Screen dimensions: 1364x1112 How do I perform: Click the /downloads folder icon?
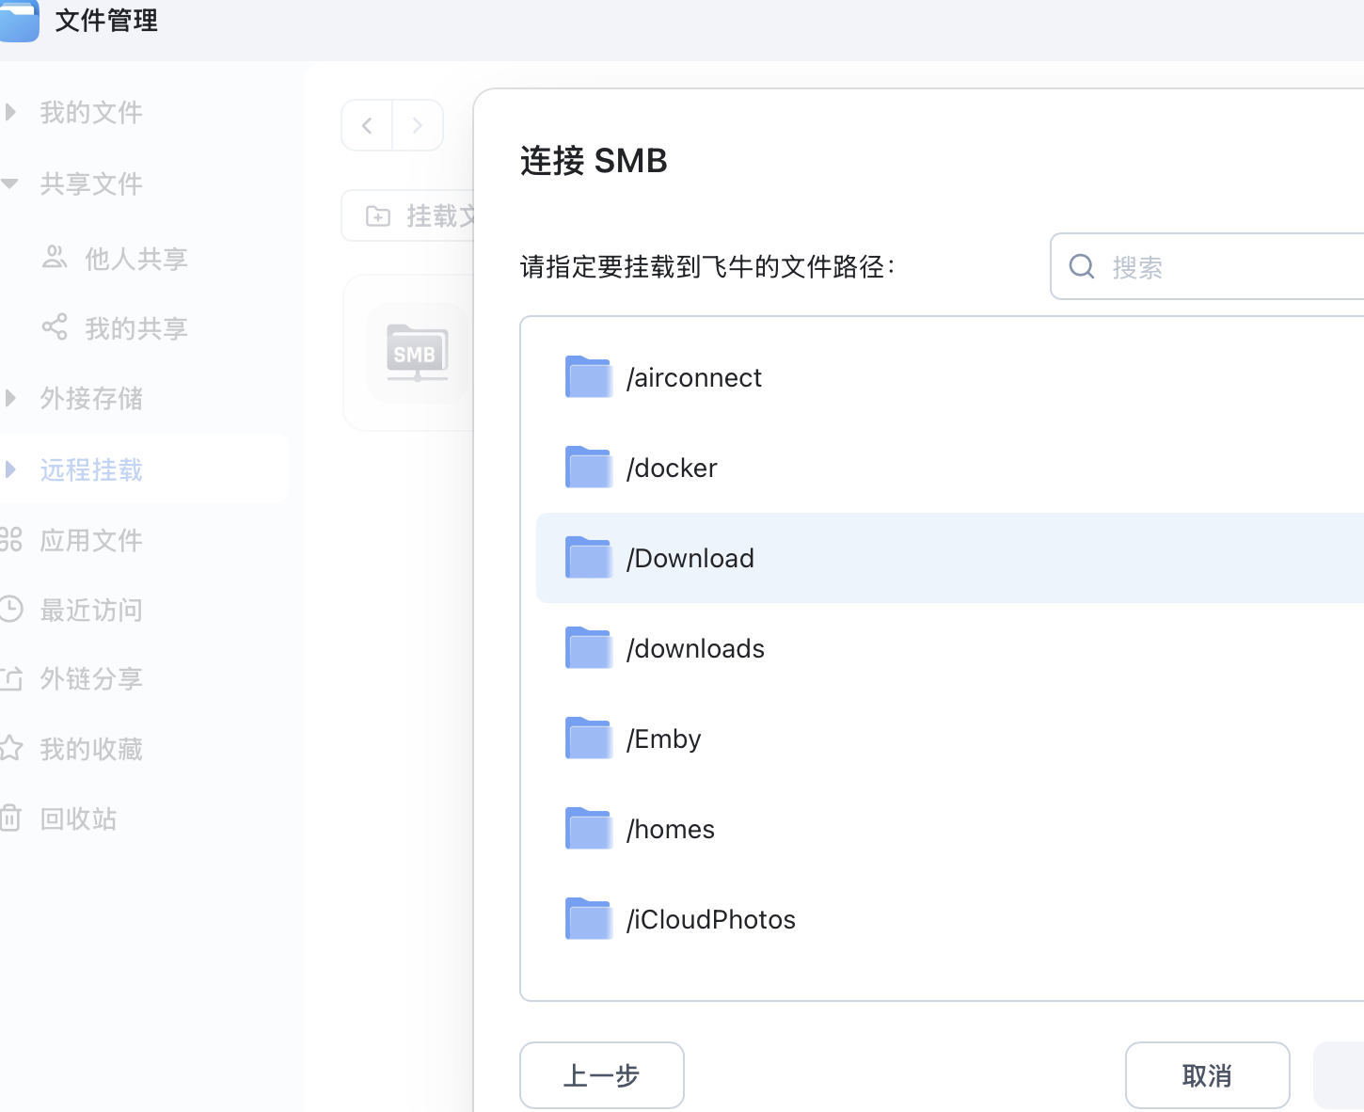[589, 647]
